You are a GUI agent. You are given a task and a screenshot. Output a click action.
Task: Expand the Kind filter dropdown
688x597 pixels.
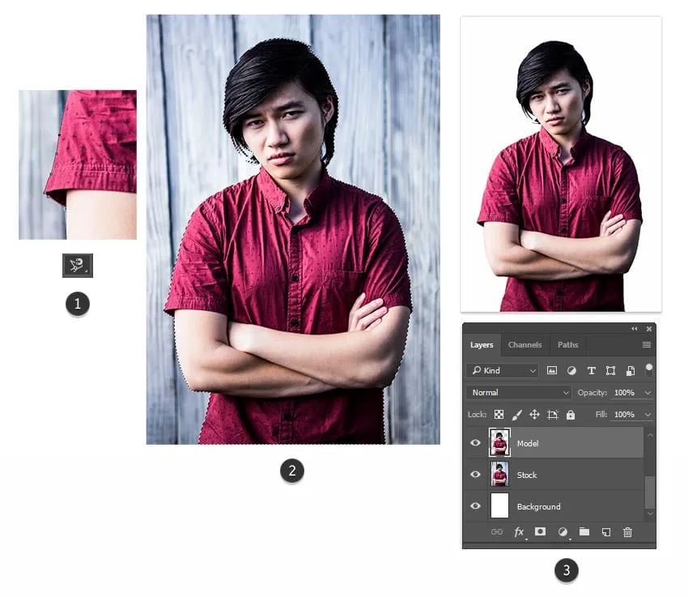503,370
